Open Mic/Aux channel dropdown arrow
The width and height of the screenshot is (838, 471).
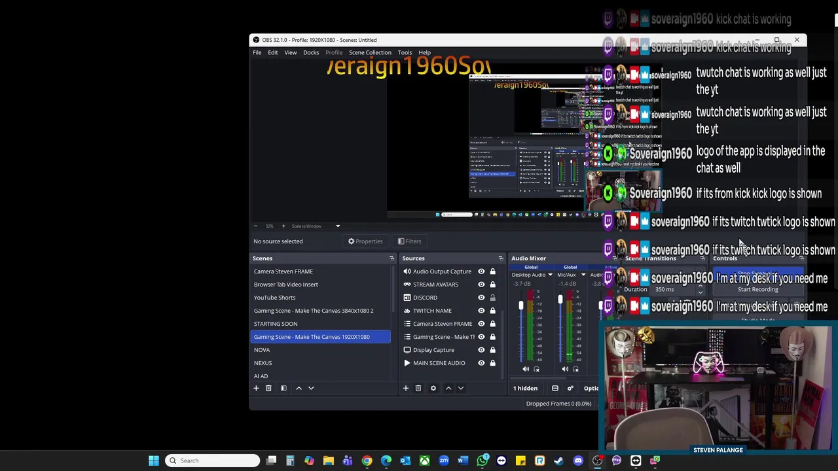pos(583,275)
